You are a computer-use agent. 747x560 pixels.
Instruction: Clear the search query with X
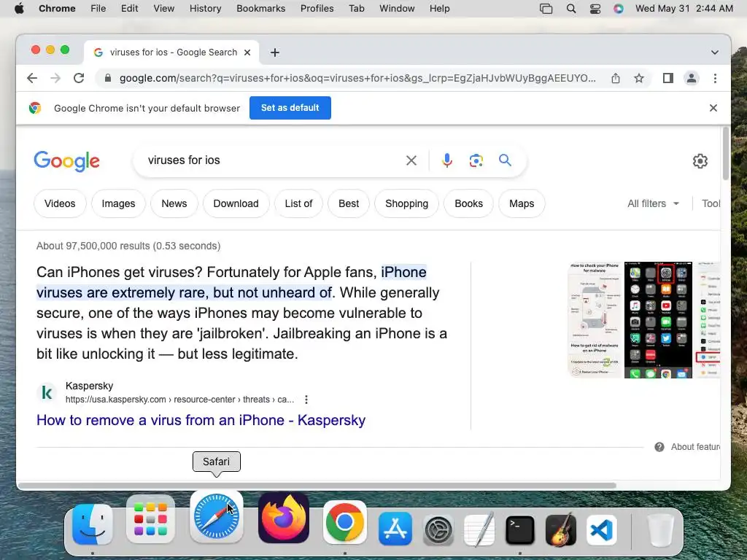(411, 160)
